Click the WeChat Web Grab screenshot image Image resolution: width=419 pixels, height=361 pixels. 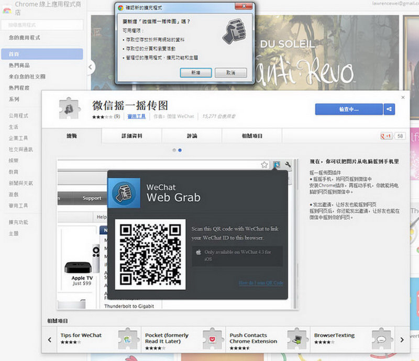(x=178, y=234)
